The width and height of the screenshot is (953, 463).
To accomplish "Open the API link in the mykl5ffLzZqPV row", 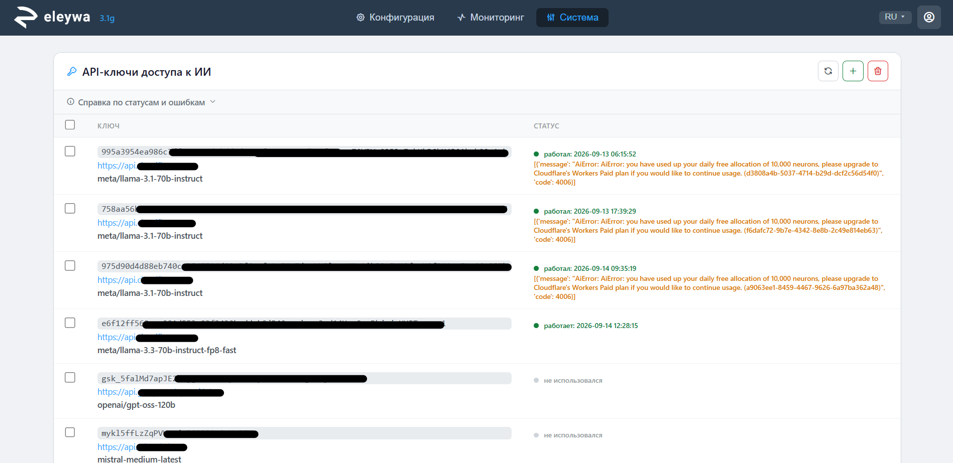I will pos(142,447).
